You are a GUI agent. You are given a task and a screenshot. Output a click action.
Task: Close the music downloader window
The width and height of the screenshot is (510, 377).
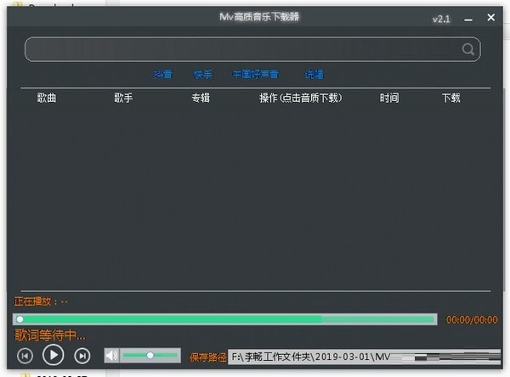pos(490,18)
